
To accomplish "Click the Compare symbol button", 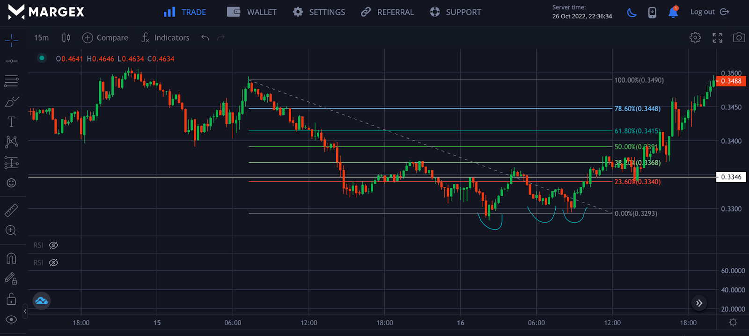I will coord(105,38).
